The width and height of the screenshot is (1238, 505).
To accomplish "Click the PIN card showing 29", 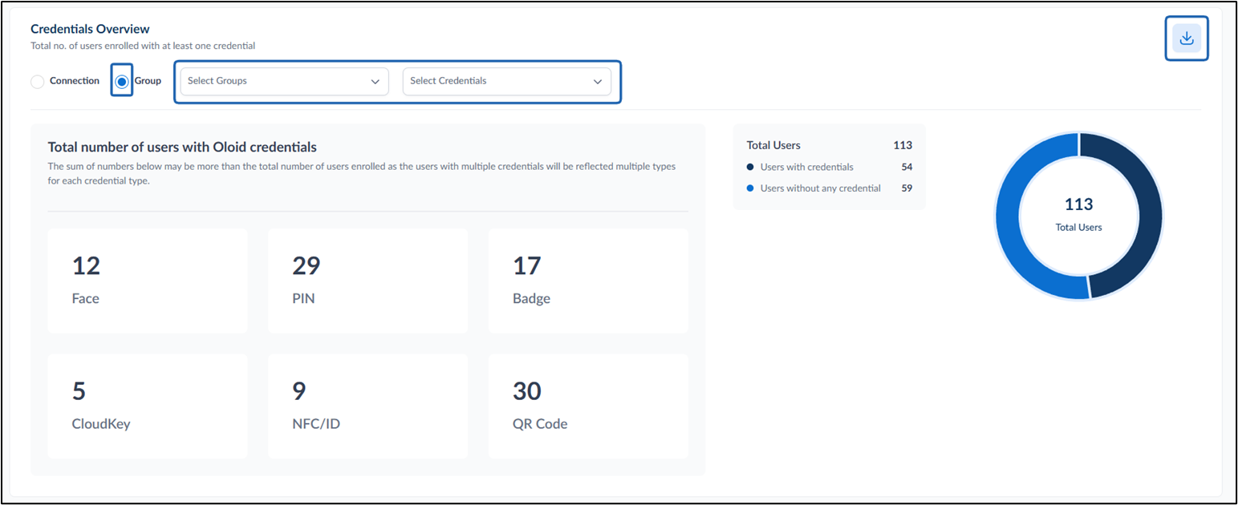I will click(367, 281).
